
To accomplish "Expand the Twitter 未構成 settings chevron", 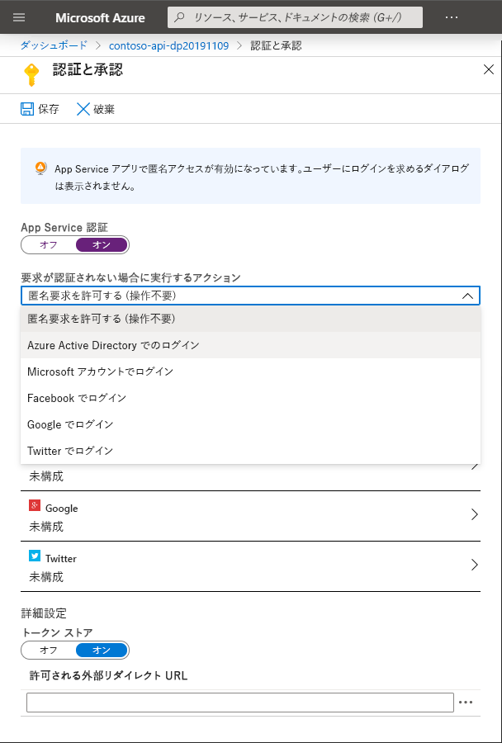I will [475, 565].
